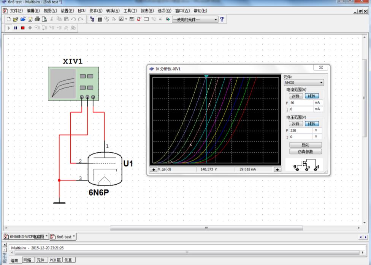Open the 仿真(S) menu

click(96, 11)
